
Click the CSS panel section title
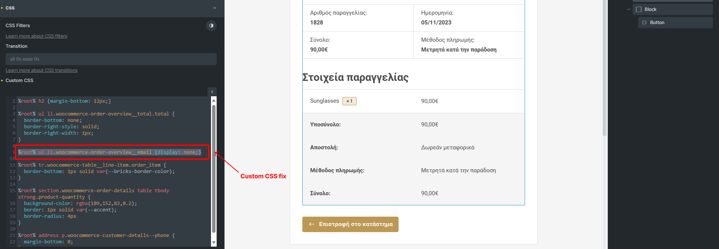10,8
